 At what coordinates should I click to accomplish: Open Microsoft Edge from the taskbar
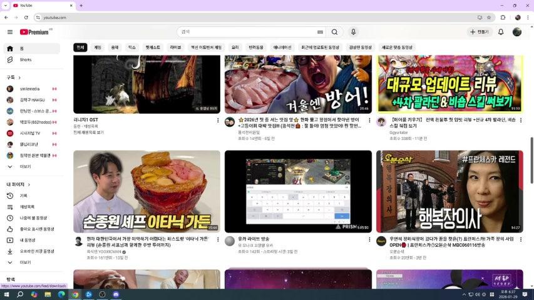[x=61, y=294]
